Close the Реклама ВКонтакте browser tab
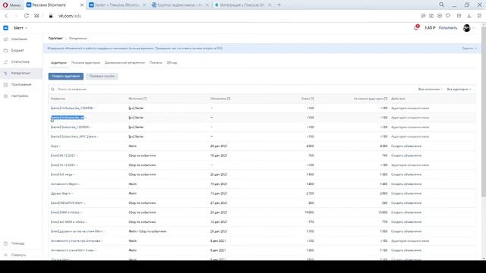The image size is (486, 273). (82, 5)
